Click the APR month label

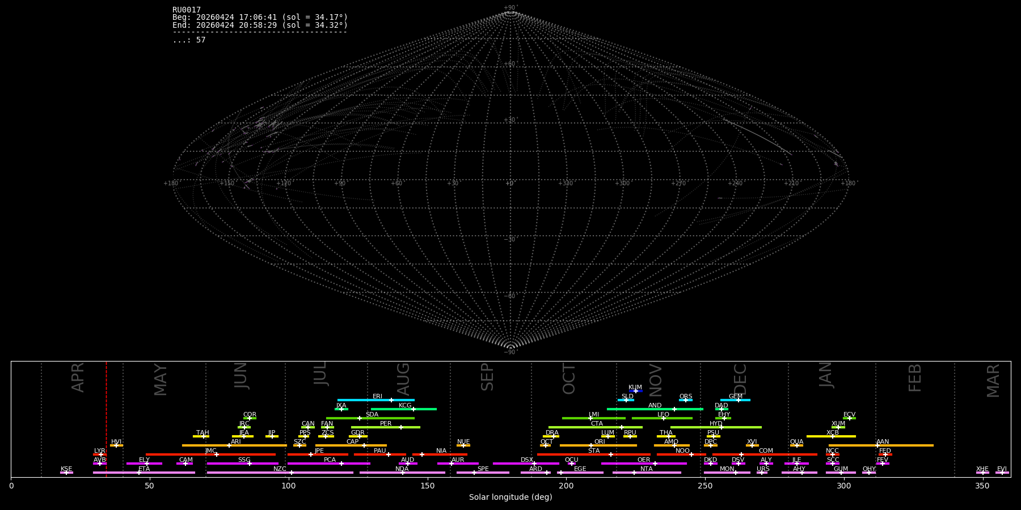tap(78, 377)
